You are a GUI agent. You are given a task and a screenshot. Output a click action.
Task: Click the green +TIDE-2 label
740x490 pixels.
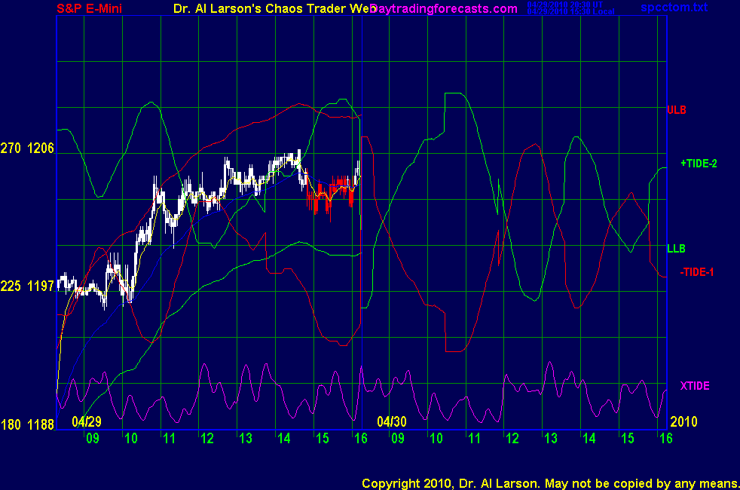[x=699, y=164]
